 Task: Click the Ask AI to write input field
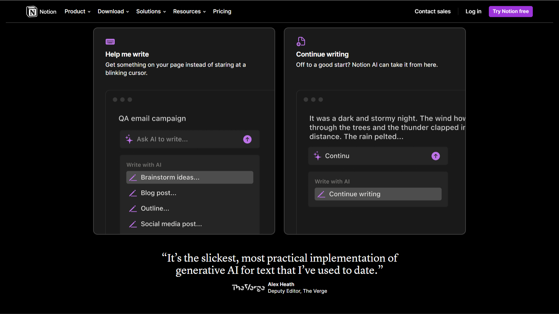point(190,139)
